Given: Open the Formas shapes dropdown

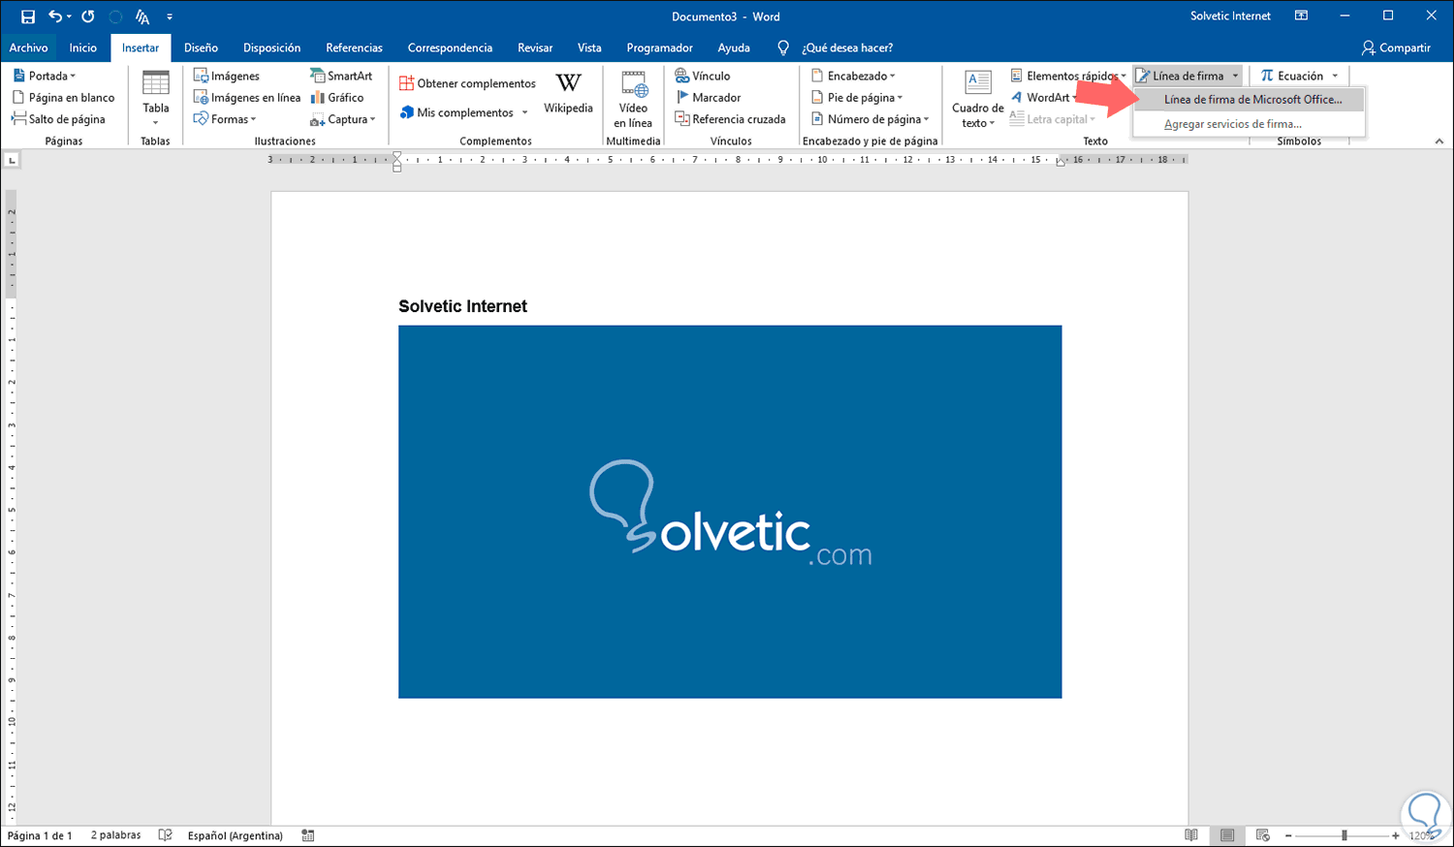Looking at the screenshot, I should (x=225, y=119).
